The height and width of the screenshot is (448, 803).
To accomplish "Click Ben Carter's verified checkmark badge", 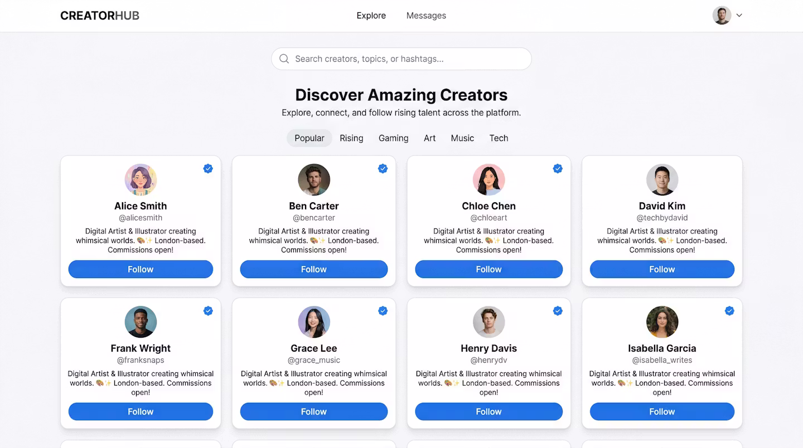I will tap(383, 168).
